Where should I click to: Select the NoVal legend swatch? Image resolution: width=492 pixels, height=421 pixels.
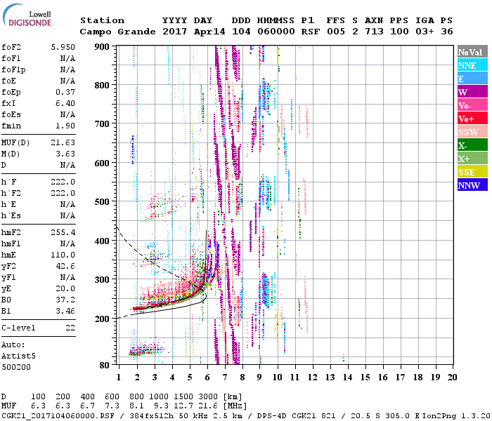tap(472, 52)
